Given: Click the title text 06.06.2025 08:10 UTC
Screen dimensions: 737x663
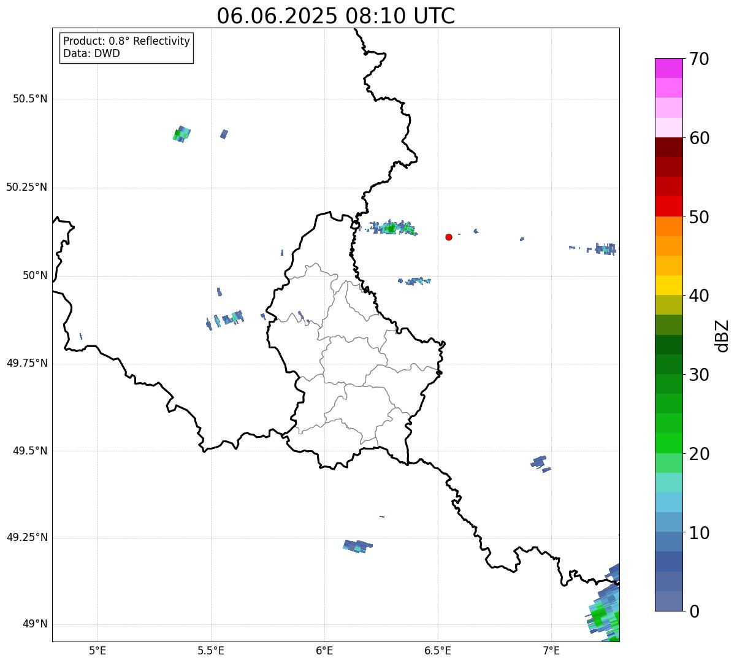Looking at the screenshot, I should pyautogui.click(x=336, y=16).
